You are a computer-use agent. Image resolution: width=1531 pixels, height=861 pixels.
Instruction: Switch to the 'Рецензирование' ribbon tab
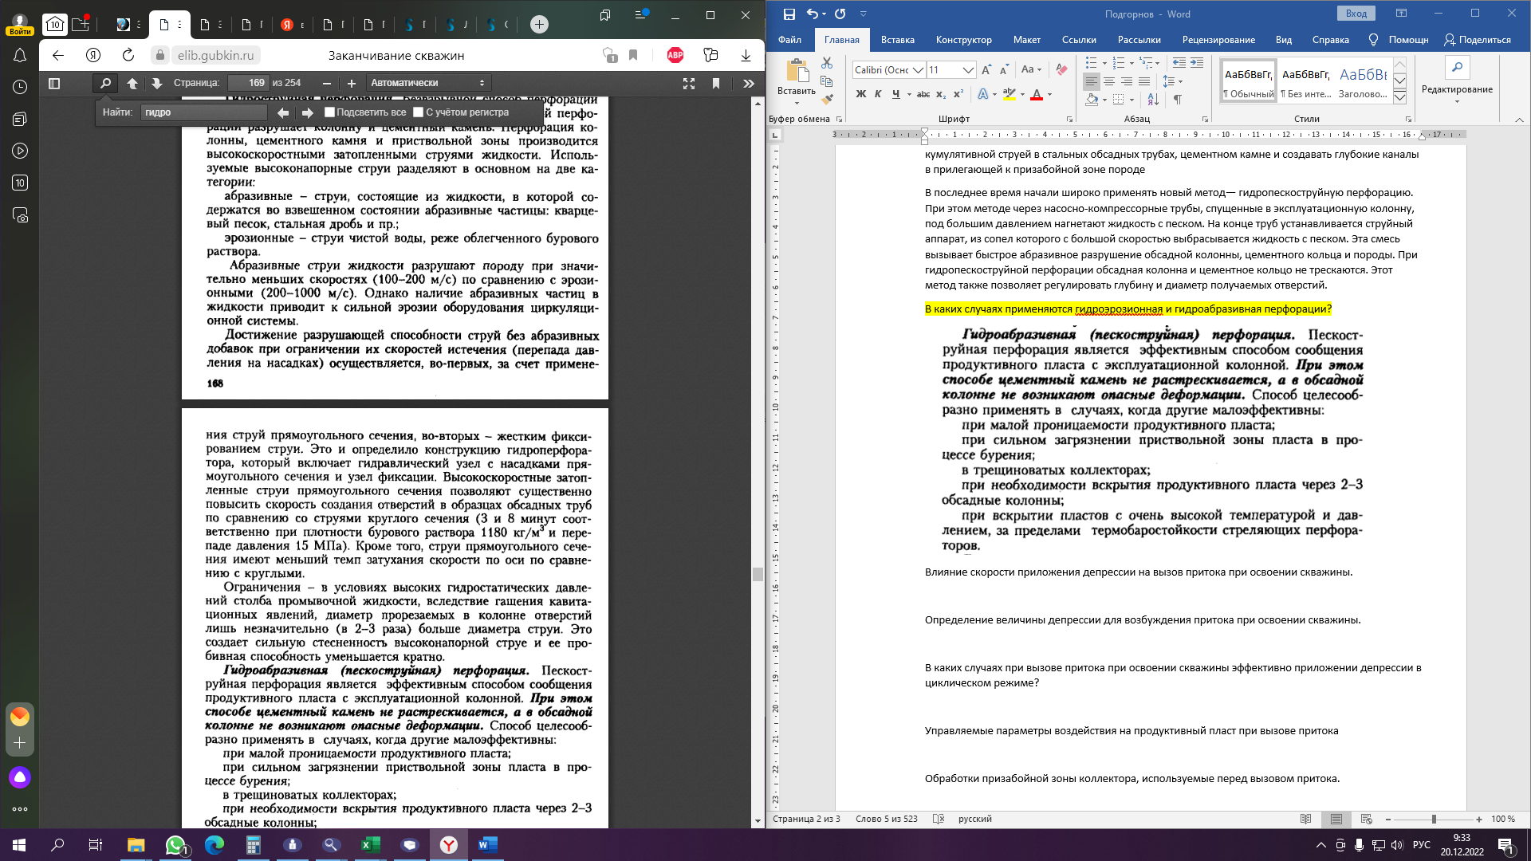[x=1218, y=39]
